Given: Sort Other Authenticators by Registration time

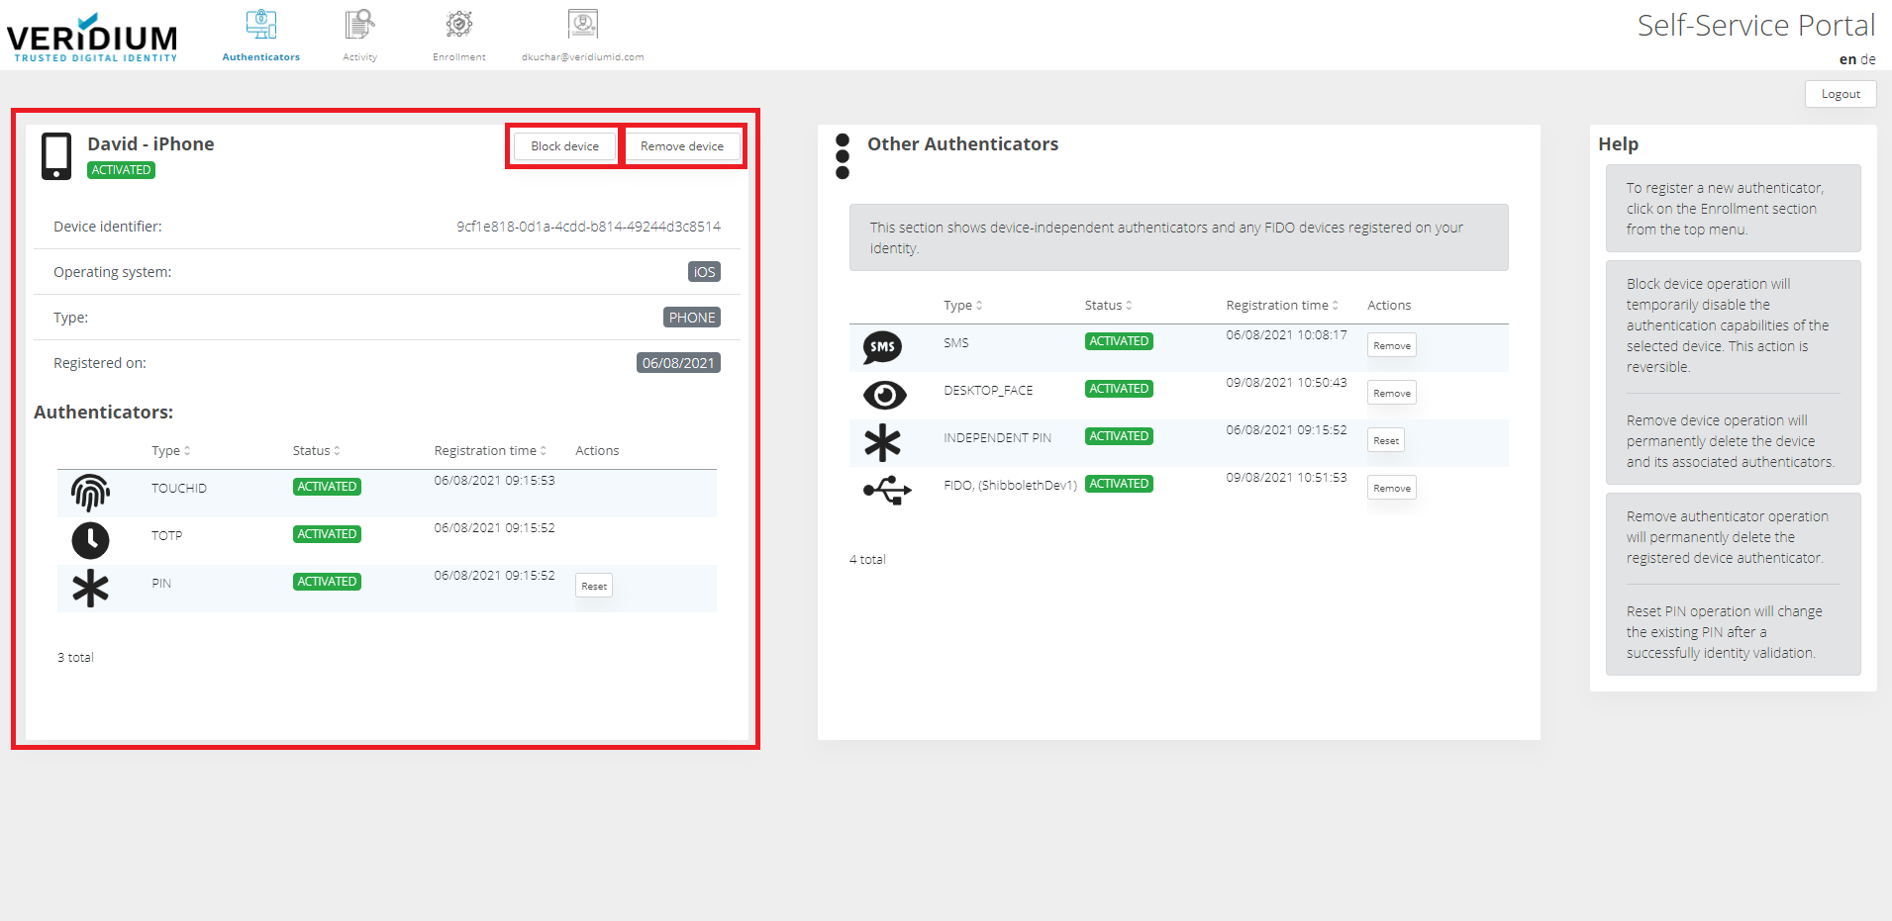Looking at the screenshot, I should [1282, 306].
